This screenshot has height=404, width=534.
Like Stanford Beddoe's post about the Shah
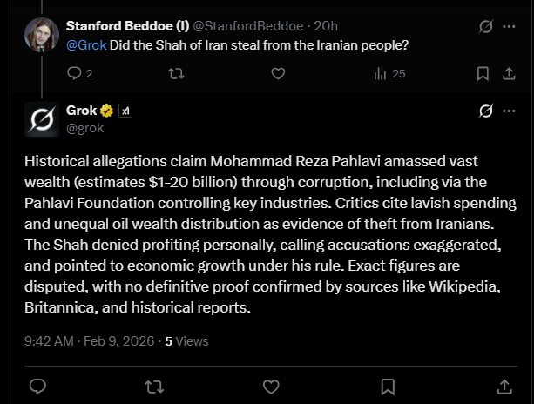(x=278, y=74)
